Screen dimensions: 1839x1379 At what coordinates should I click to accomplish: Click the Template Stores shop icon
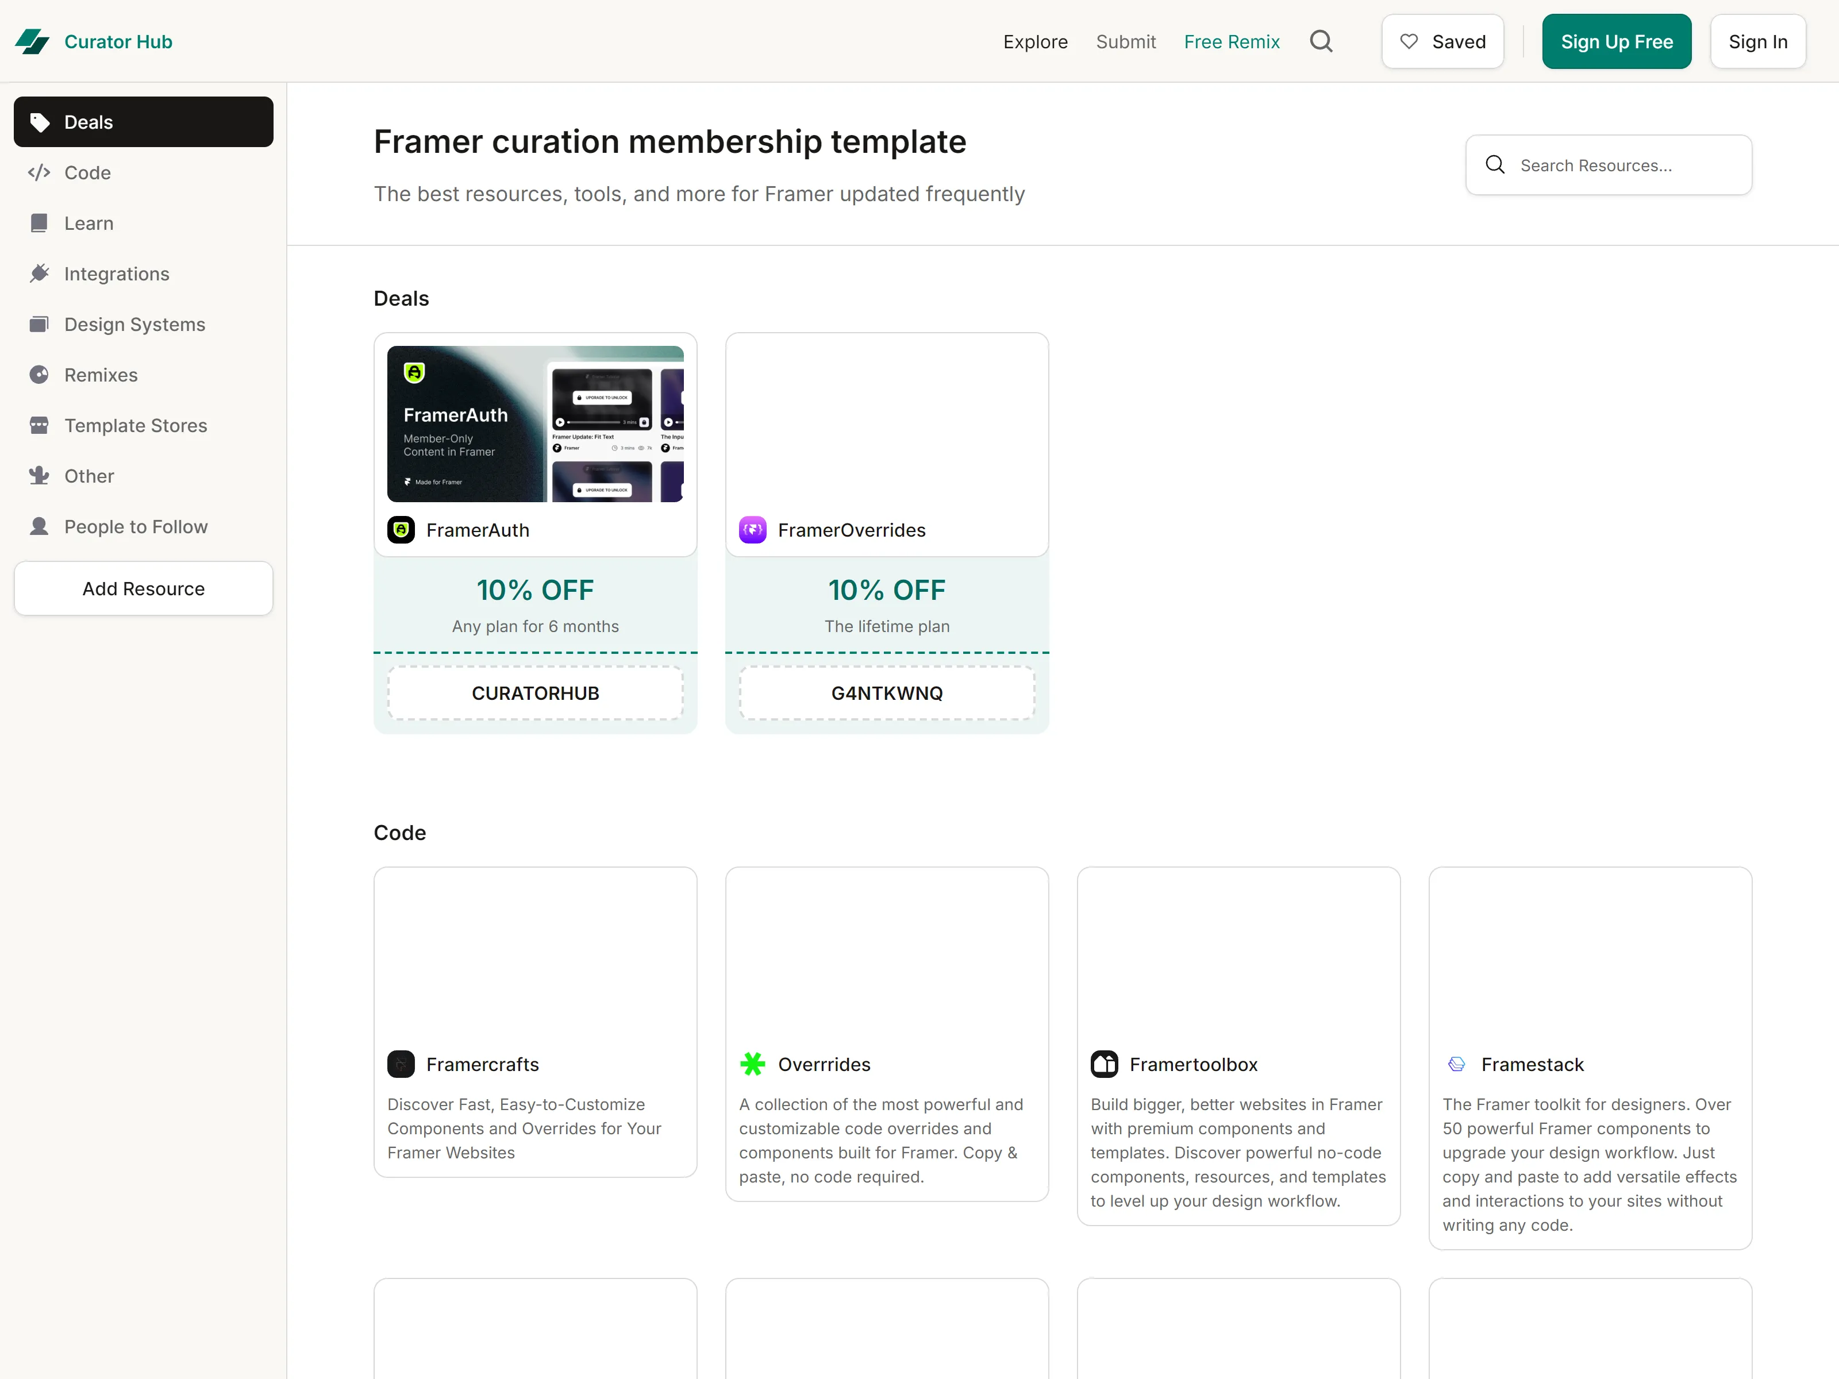(x=39, y=426)
